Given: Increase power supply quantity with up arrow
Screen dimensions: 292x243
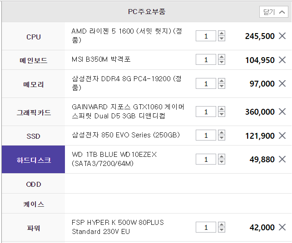Looking at the screenshot, I should pyautogui.click(x=222, y=224).
